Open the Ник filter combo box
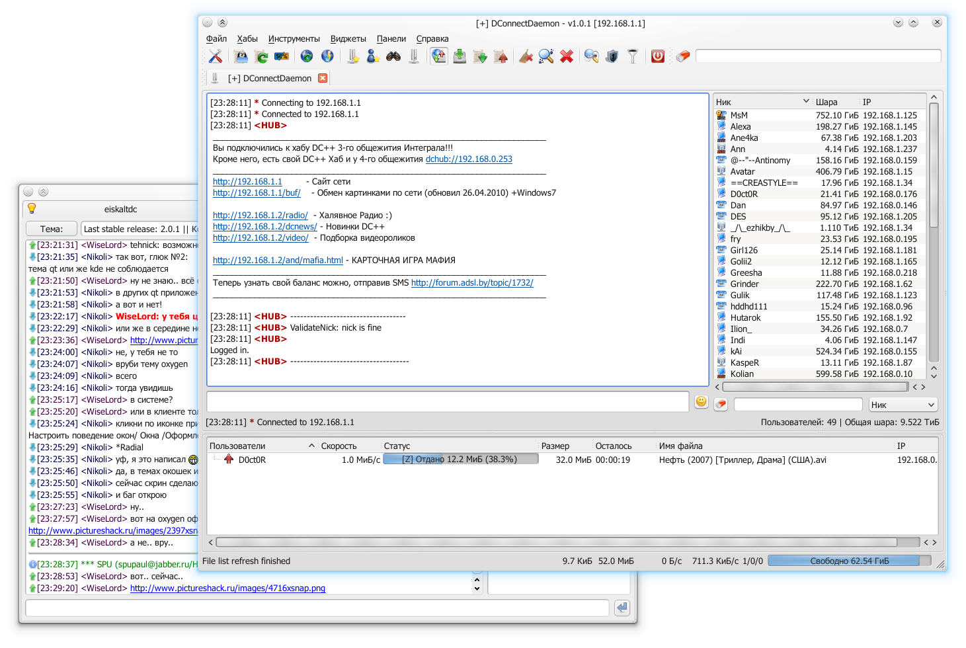 coord(903,405)
